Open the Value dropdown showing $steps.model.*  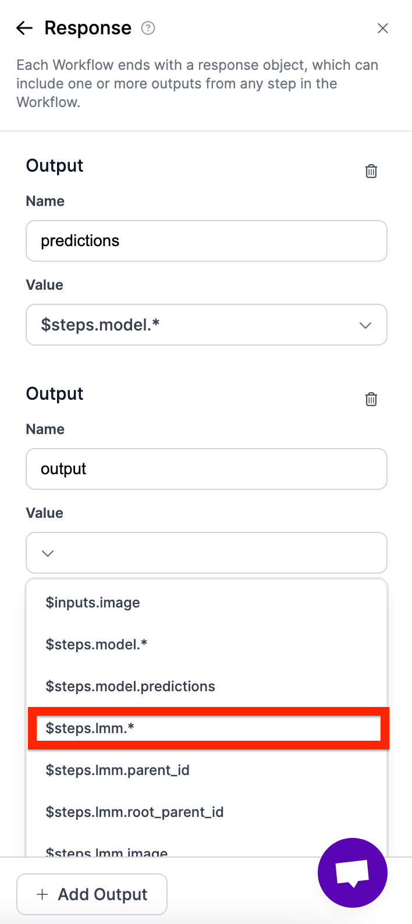point(198,325)
